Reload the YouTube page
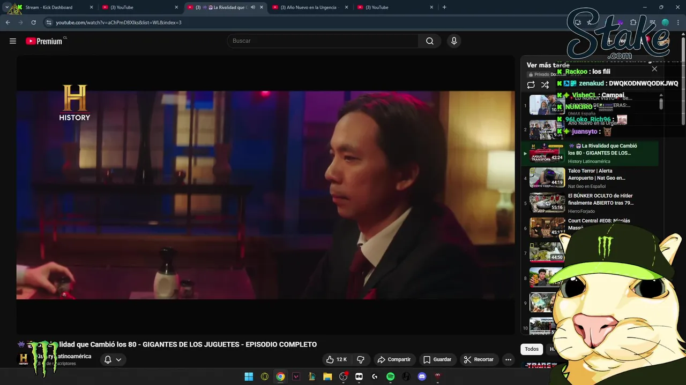 (33, 22)
